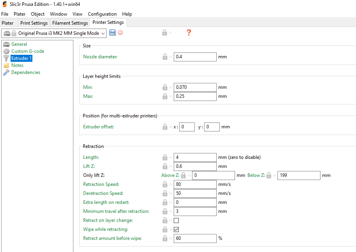Open the printer preset dropdown
The image size is (356, 252).
(54, 33)
